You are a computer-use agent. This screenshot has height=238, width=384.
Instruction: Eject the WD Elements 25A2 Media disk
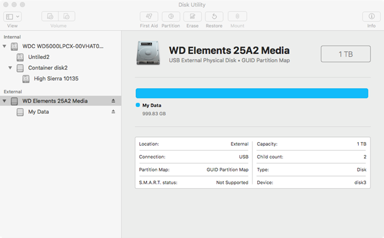[113, 101]
